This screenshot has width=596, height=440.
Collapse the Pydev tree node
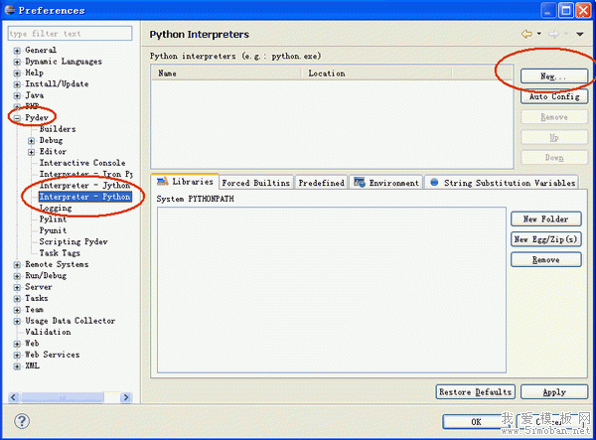(x=17, y=117)
